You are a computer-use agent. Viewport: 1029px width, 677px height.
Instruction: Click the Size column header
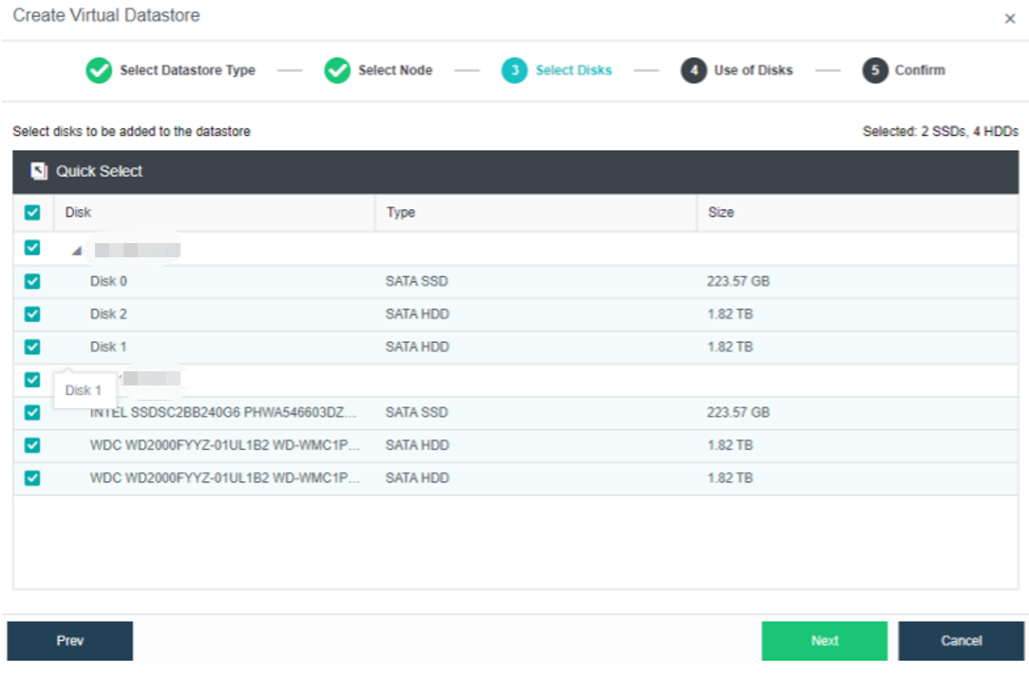click(721, 213)
